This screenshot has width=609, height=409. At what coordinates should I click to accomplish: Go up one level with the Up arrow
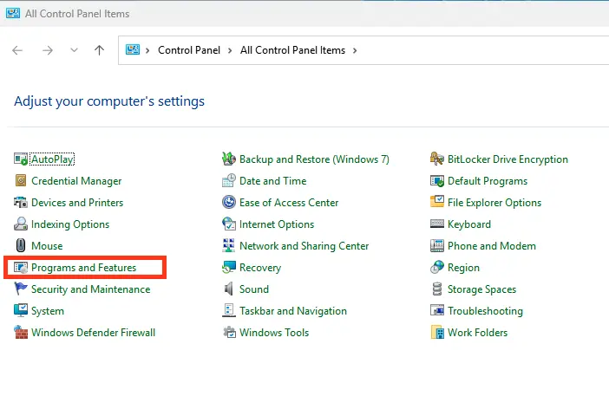pos(99,50)
